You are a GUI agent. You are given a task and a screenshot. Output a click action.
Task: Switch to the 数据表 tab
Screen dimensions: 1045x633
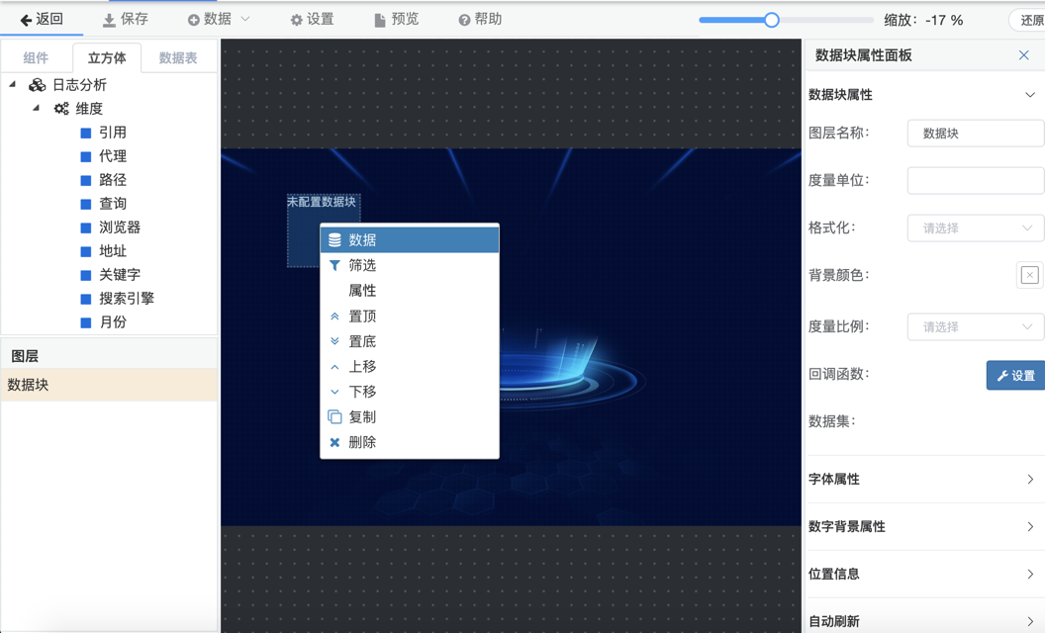pos(178,58)
